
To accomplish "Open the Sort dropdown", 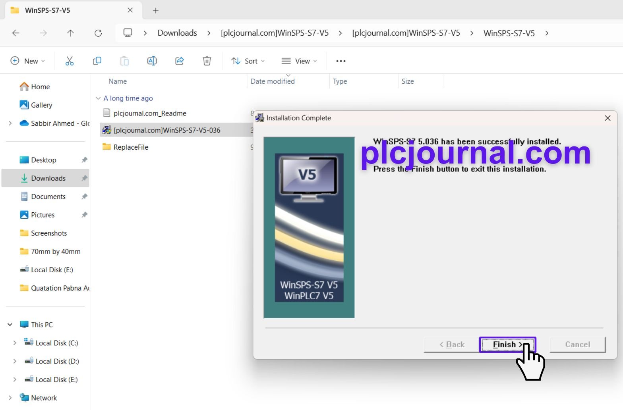I will click(248, 61).
